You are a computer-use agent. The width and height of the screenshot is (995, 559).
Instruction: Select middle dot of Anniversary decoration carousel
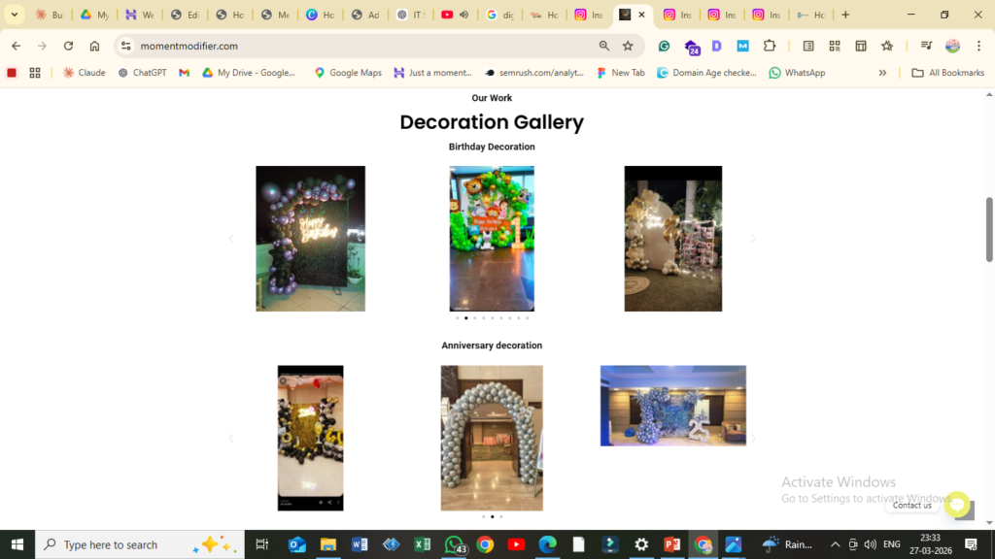coord(492,516)
